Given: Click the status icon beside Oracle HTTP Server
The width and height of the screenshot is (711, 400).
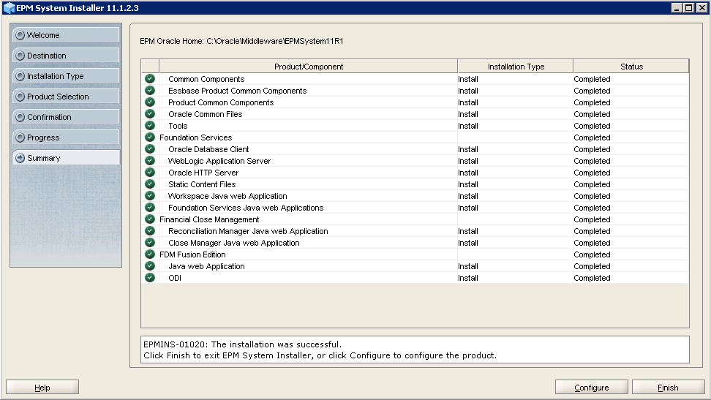Looking at the screenshot, I should click(150, 173).
